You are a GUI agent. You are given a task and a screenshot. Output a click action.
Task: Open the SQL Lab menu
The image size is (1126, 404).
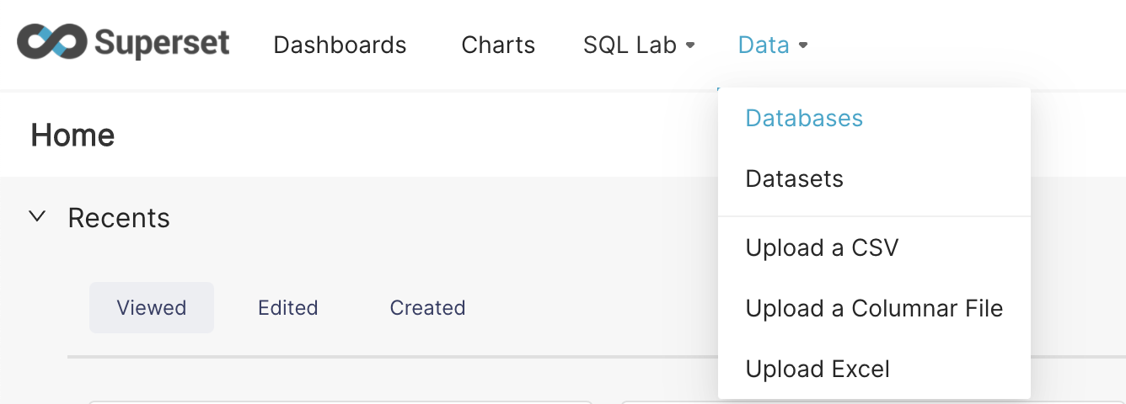630,45
